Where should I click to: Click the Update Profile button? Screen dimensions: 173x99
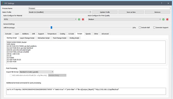105,12
